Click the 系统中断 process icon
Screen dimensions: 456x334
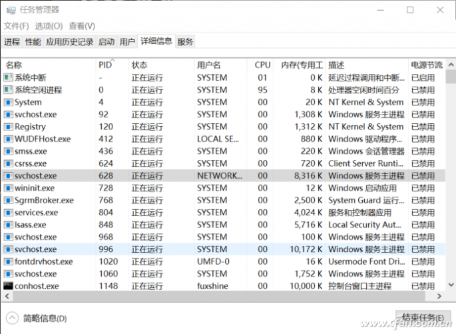click(8, 77)
